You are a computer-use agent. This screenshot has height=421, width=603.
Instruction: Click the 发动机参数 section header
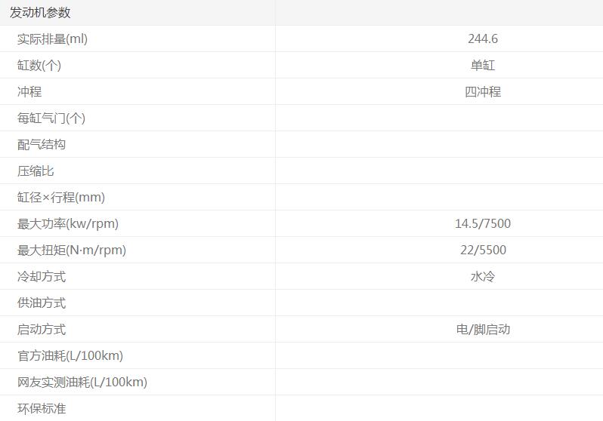[40, 13]
